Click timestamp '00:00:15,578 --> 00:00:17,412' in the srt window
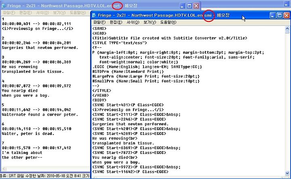 coord(36,148)
